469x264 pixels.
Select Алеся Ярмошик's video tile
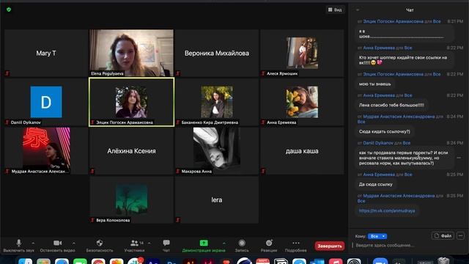[302, 53]
